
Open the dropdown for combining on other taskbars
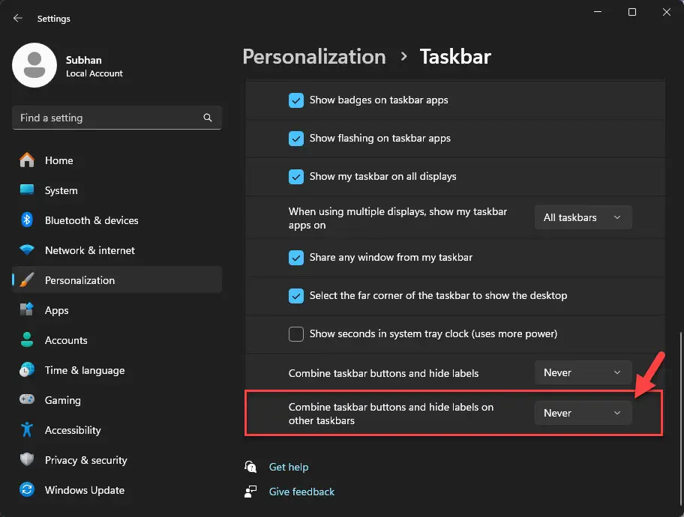(583, 413)
